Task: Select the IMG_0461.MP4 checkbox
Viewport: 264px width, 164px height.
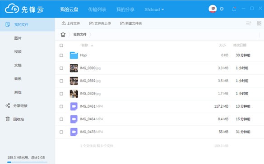Action: click(61, 106)
